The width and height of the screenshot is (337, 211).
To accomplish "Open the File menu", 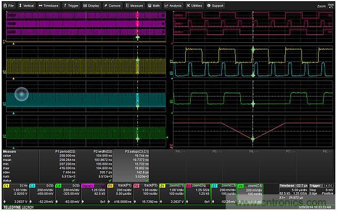I will point(9,6).
